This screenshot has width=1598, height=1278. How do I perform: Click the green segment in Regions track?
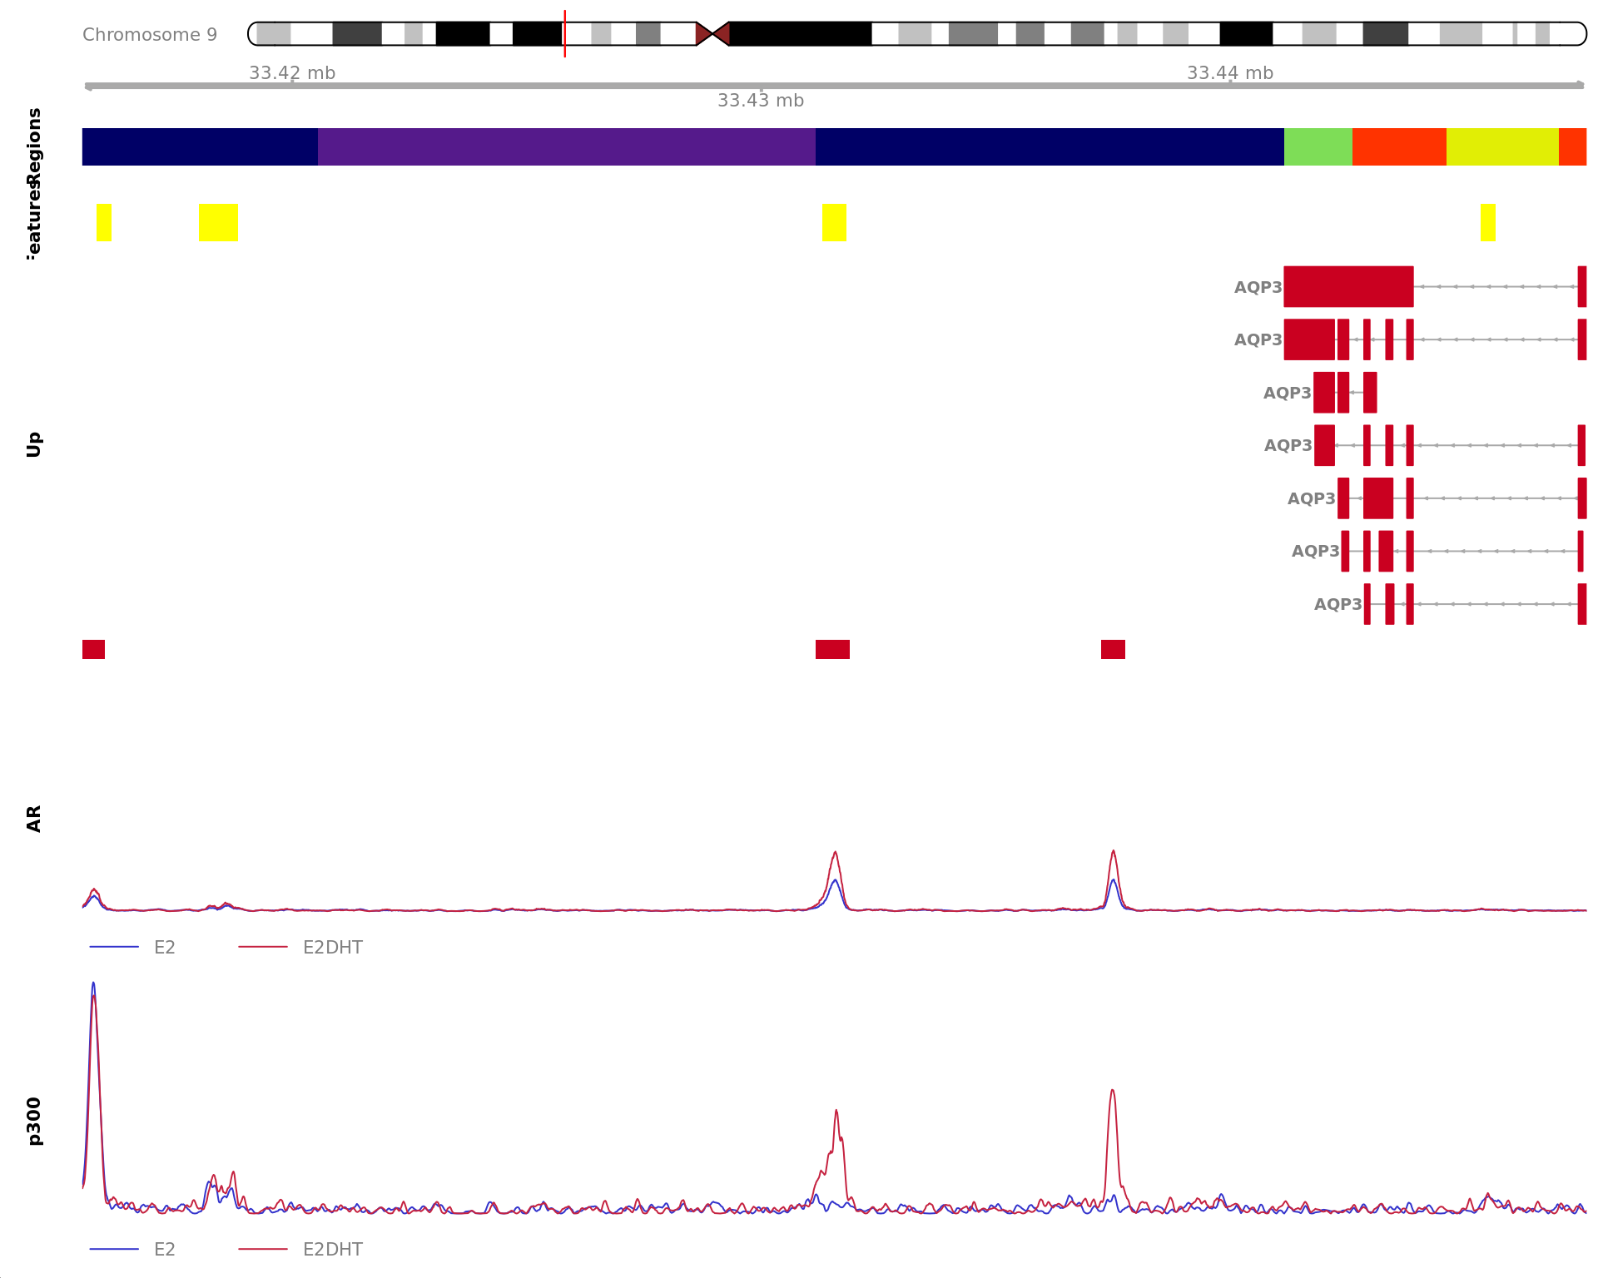tap(1318, 146)
